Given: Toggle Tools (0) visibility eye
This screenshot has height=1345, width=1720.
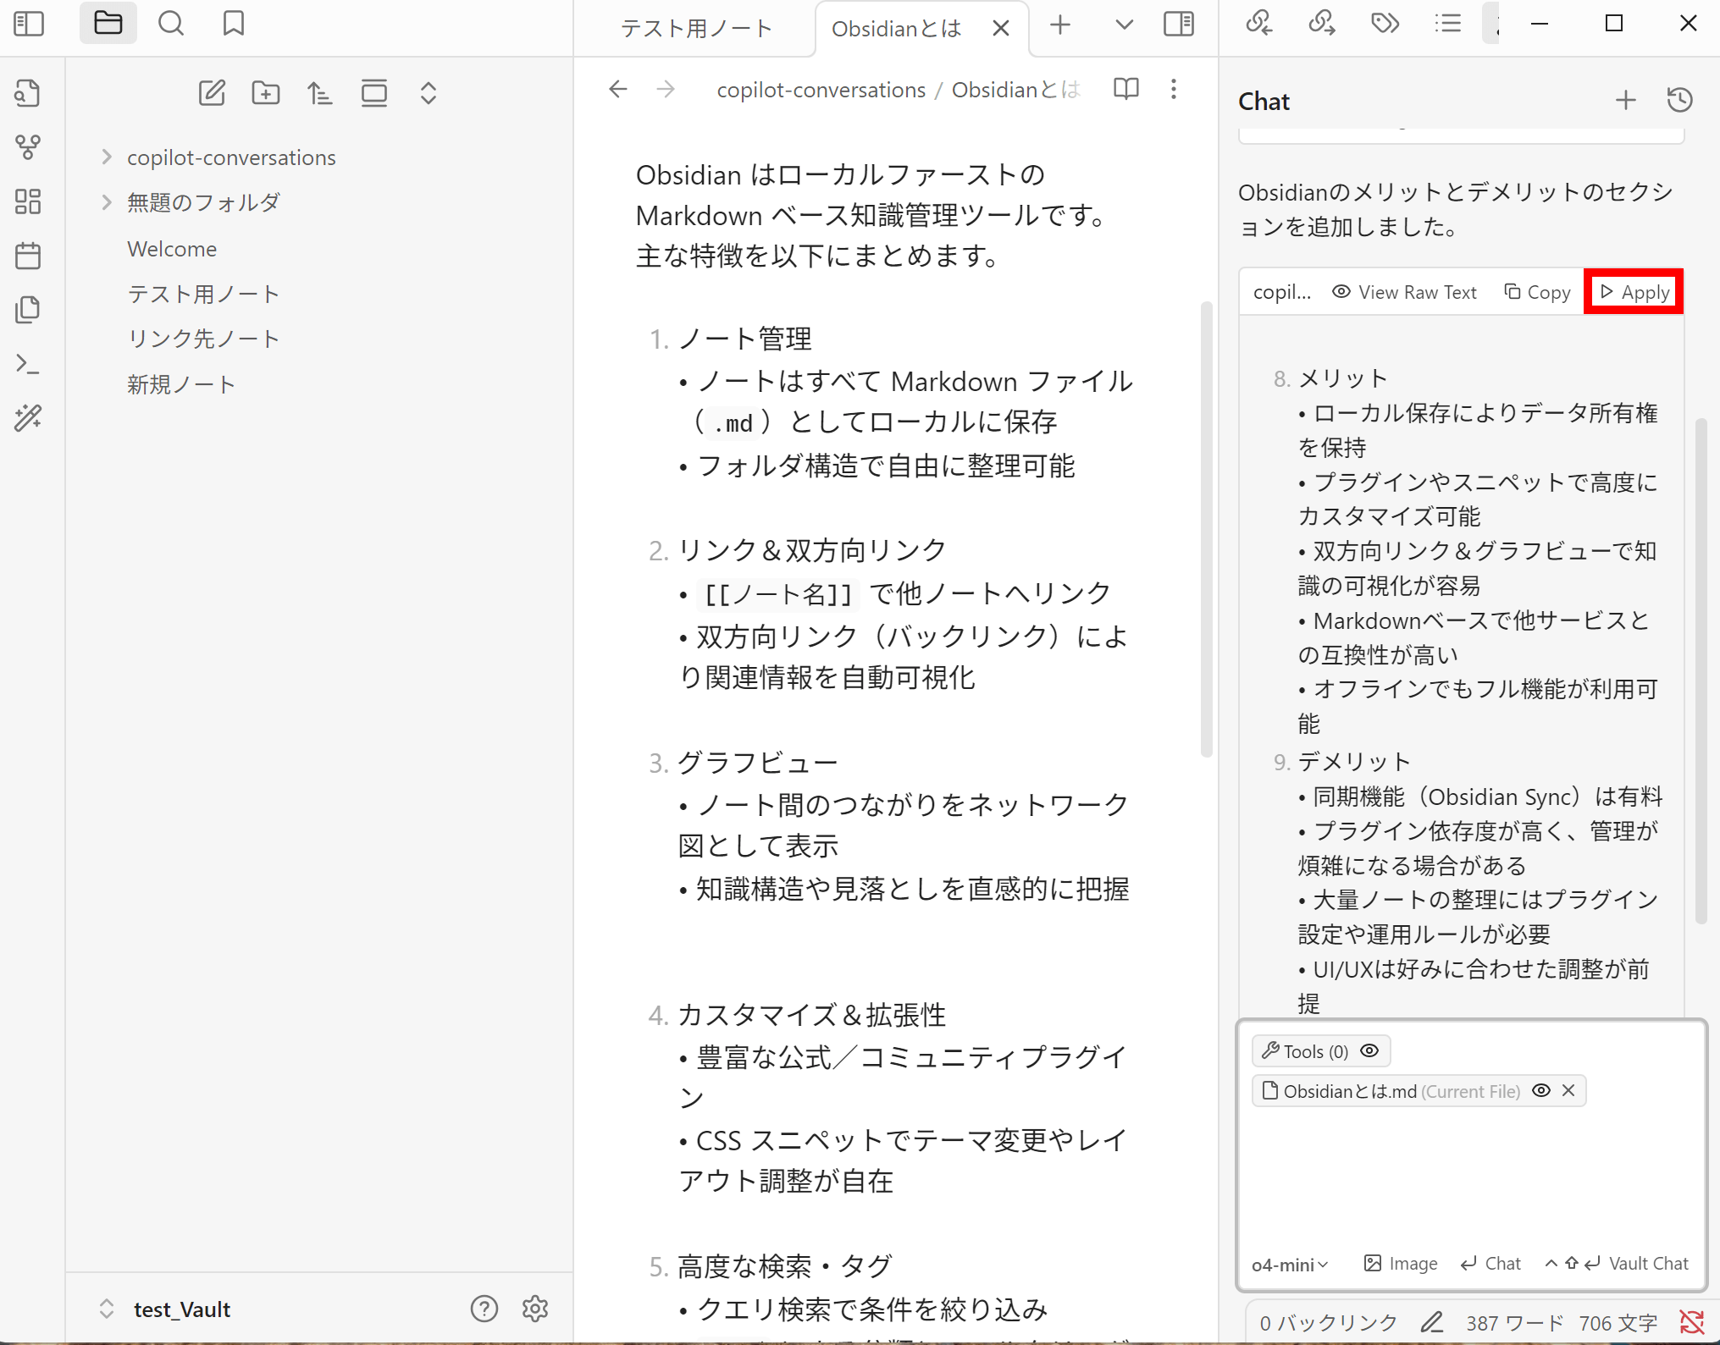Looking at the screenshot, I should pyautogui.click(x=1369, y=1050).
